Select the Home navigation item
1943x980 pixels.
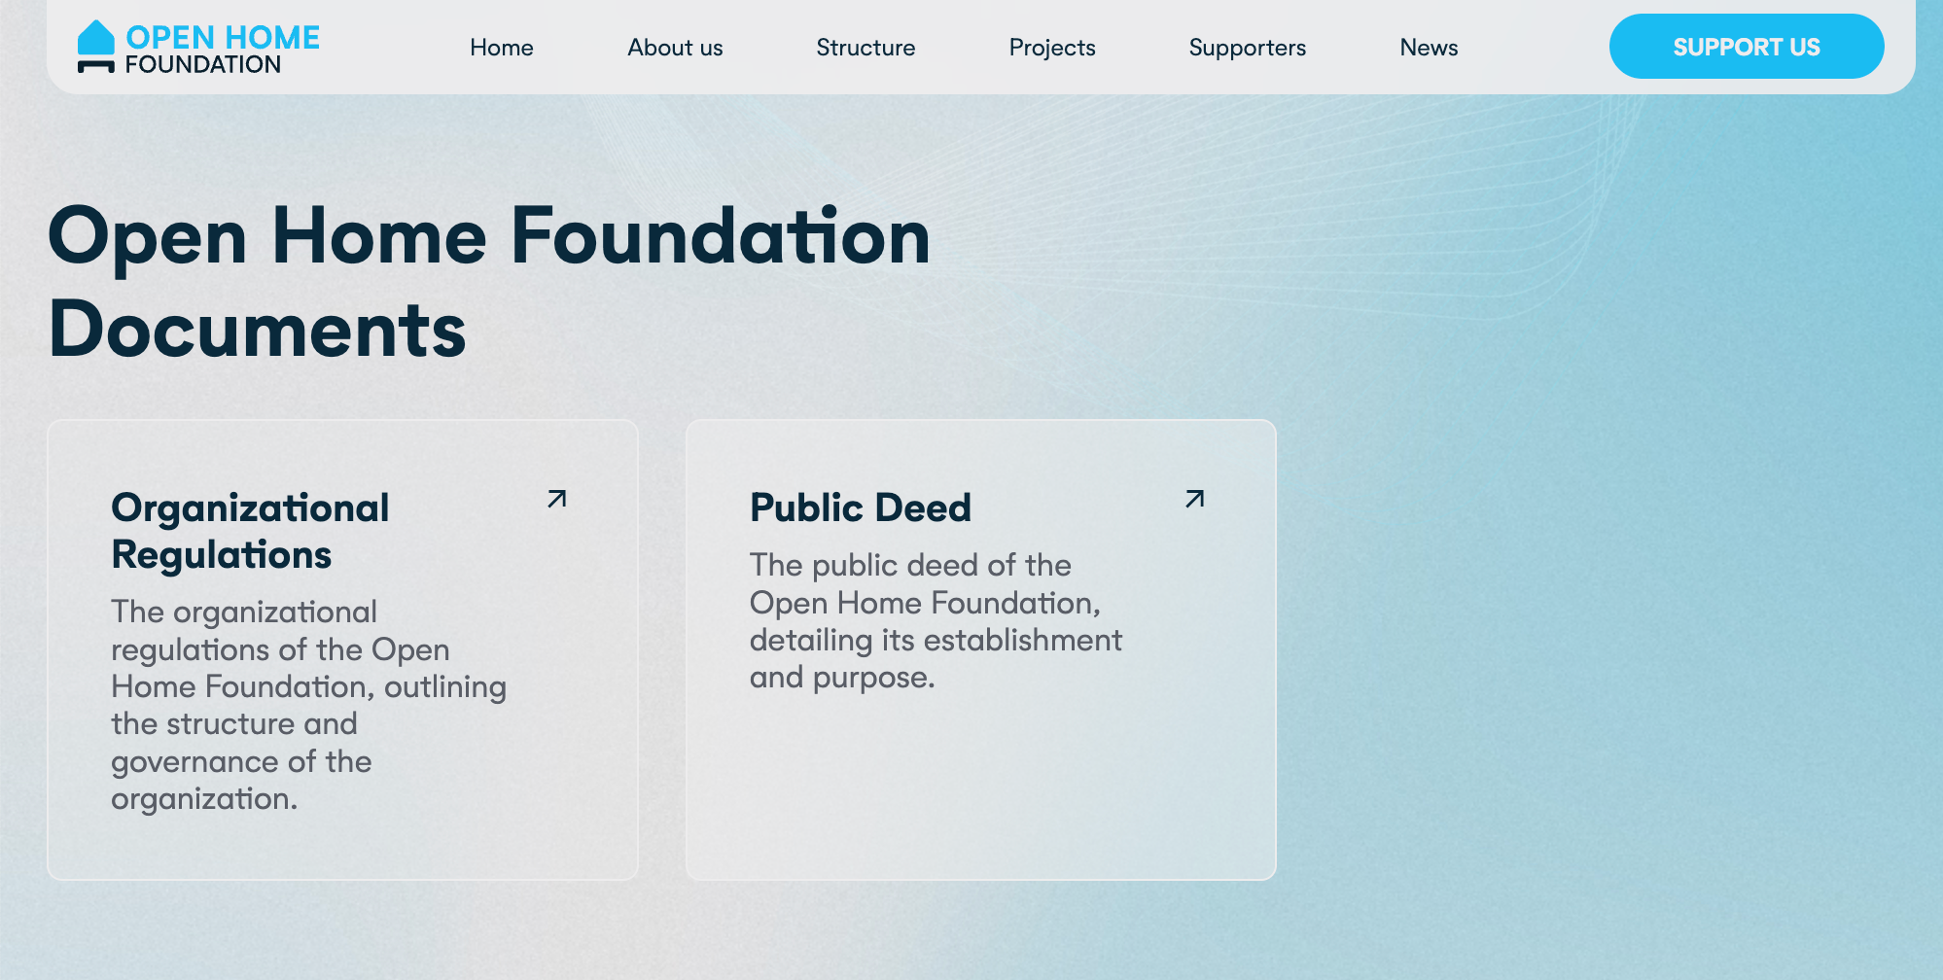point(501,47)
